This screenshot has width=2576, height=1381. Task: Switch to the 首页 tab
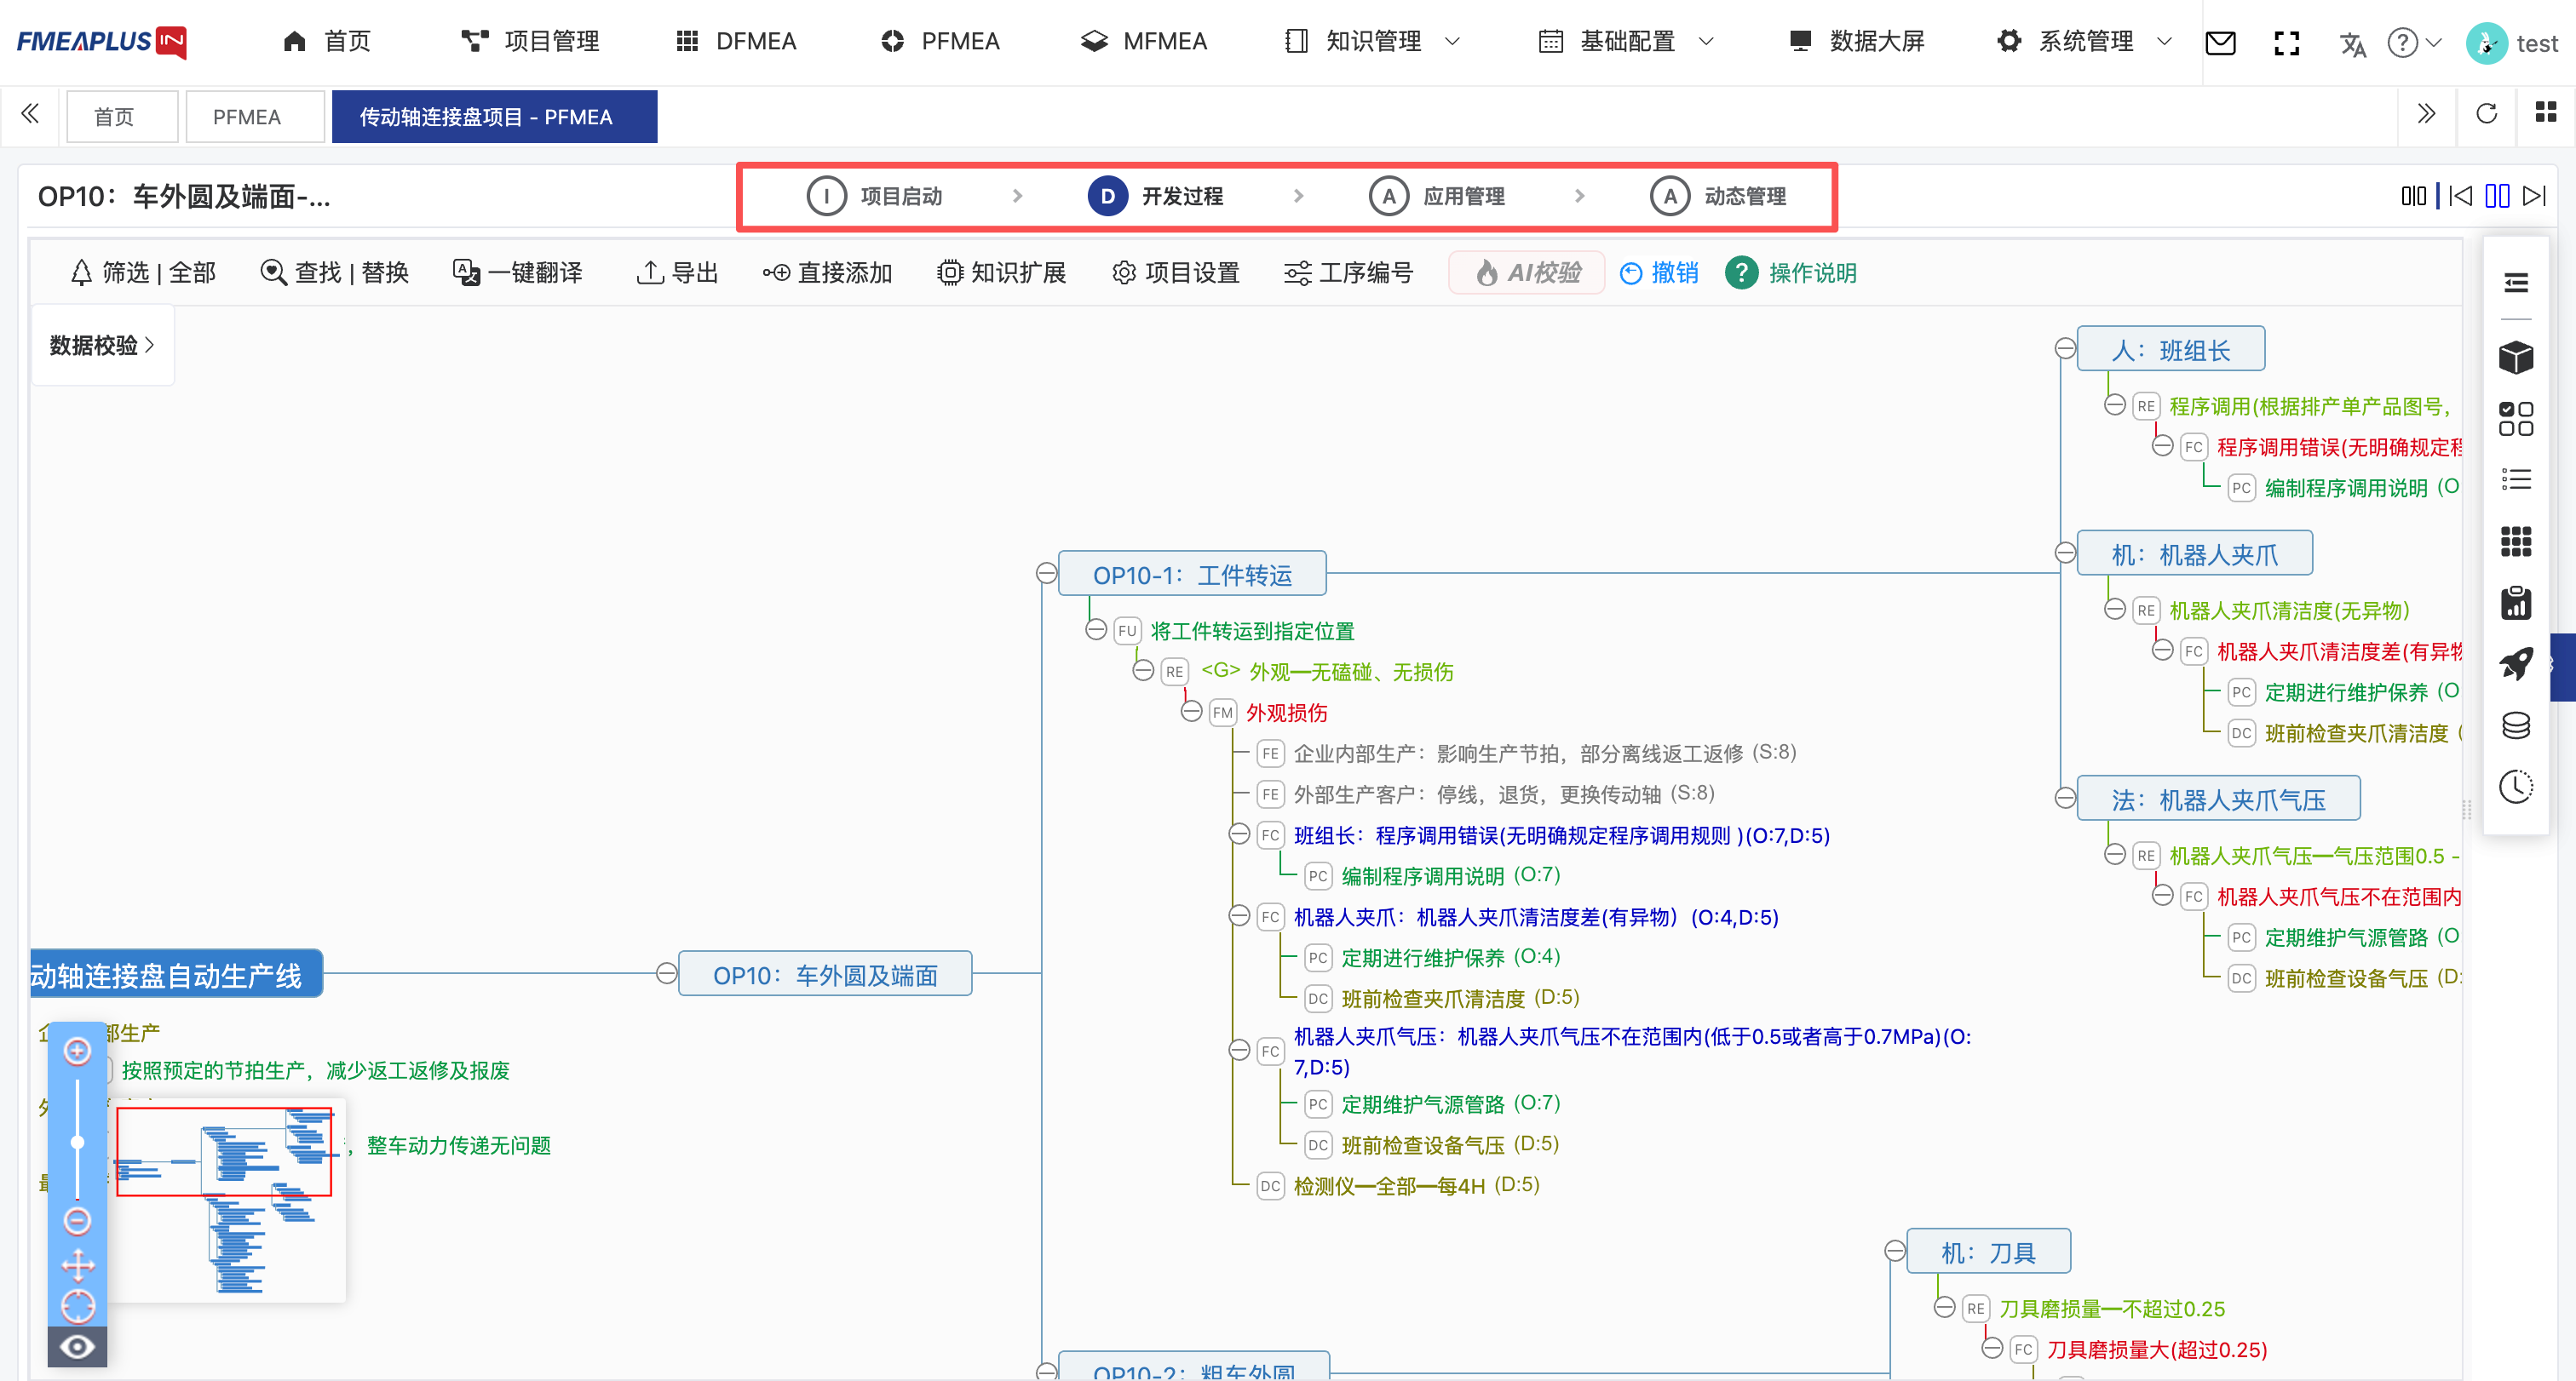tap(122, 117)
